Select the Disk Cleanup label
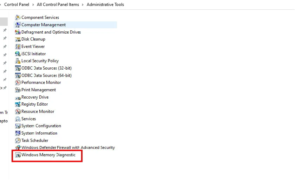The height and width of the screenshot is (180, 295). (x=33, y=39)
